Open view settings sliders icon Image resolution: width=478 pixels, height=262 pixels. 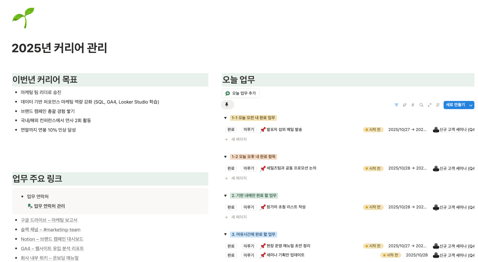[438, 105]
